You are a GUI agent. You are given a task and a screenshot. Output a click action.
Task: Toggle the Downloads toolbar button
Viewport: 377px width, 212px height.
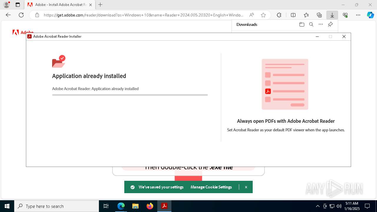pyautogui.click(x=332, y=15)
